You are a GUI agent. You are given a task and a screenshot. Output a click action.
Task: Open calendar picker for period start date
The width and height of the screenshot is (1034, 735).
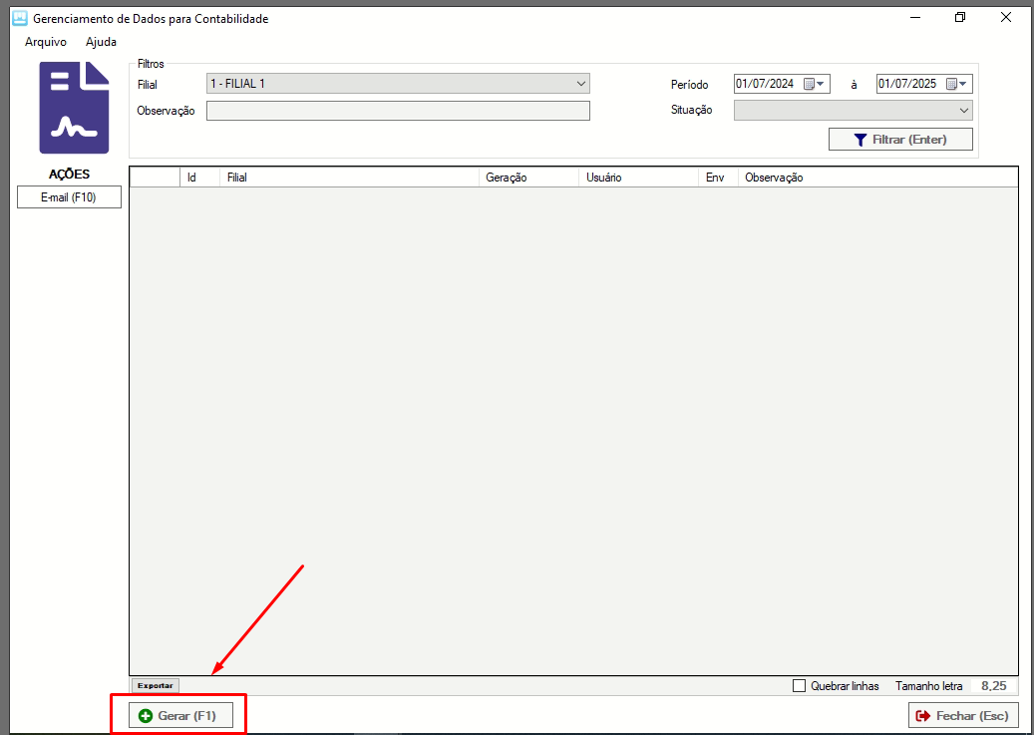point(814,84)
